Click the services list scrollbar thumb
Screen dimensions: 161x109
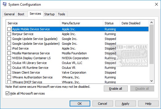tap(151, 44)
